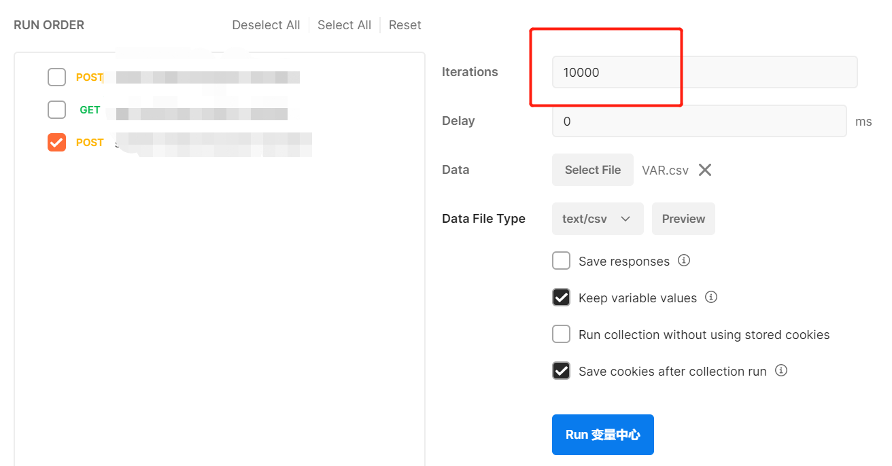
Task: Enable the GET request checkbox
Action: [x=56, y=109]
